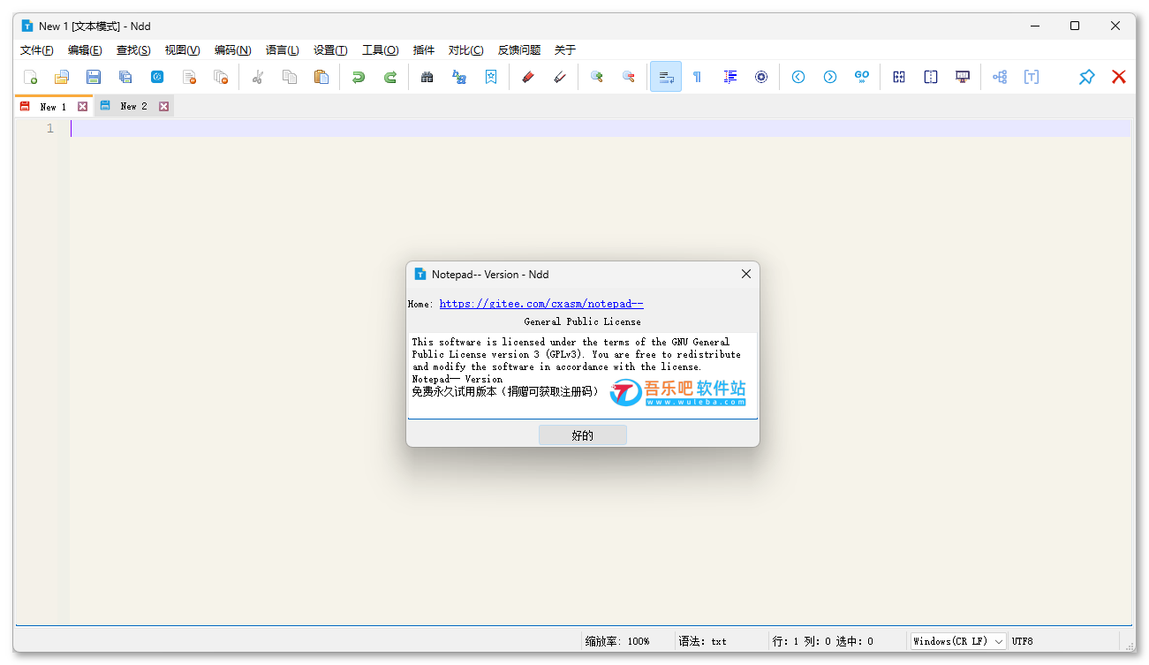Viewport: 1149px width, 665px height.
Task: Click the Cut scissors icon
Action: 258,77
